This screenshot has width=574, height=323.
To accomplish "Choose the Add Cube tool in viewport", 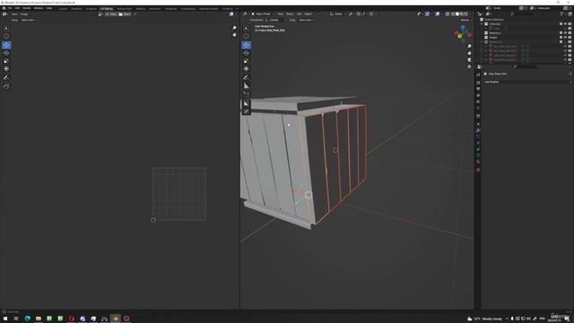I will click(247, 94).
